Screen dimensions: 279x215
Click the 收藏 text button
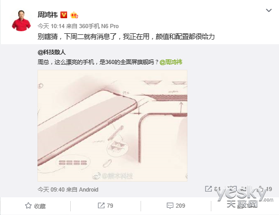(40, 206)
